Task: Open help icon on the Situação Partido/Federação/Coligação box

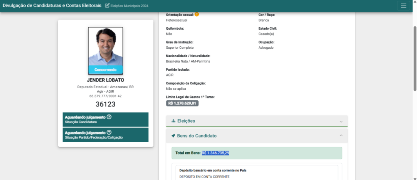Action: coord(109,132)
